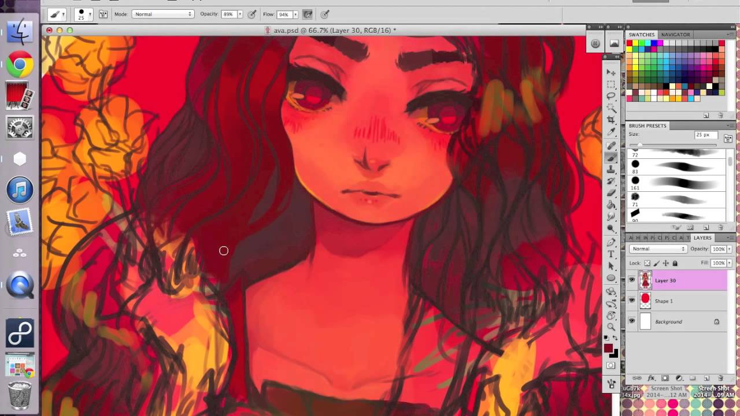Add a layer mask icon
The image size is (740, 416).
coord(665,378)
